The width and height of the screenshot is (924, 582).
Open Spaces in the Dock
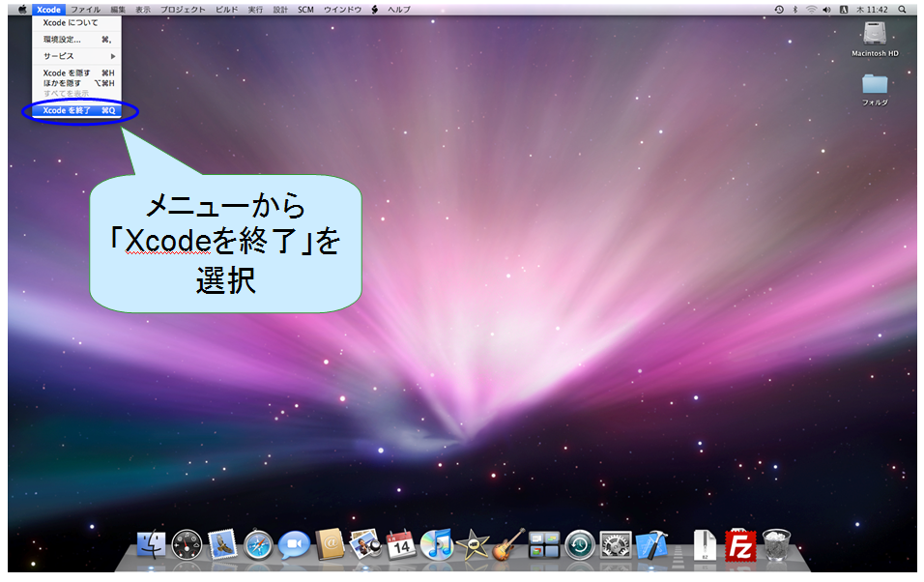pyautogui.click(x=544, y=545)
